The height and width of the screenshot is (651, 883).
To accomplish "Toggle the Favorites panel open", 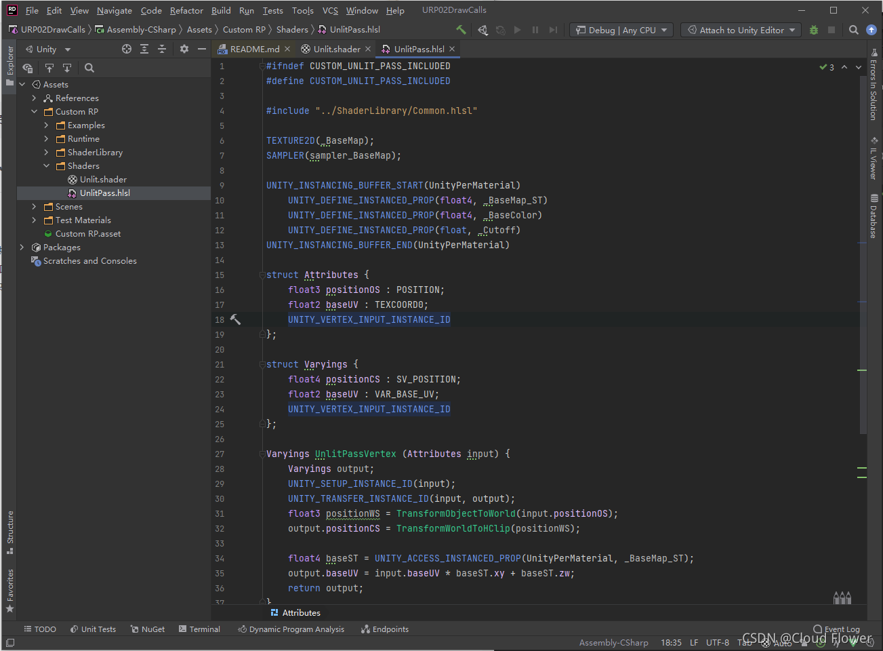I will pyautogui.click(x=9, y=583).
